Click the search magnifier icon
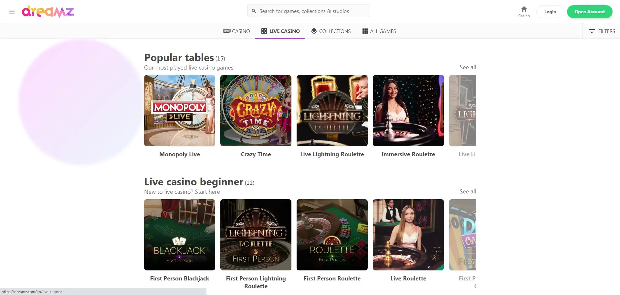Screen dimensions: 620x295 254,11
